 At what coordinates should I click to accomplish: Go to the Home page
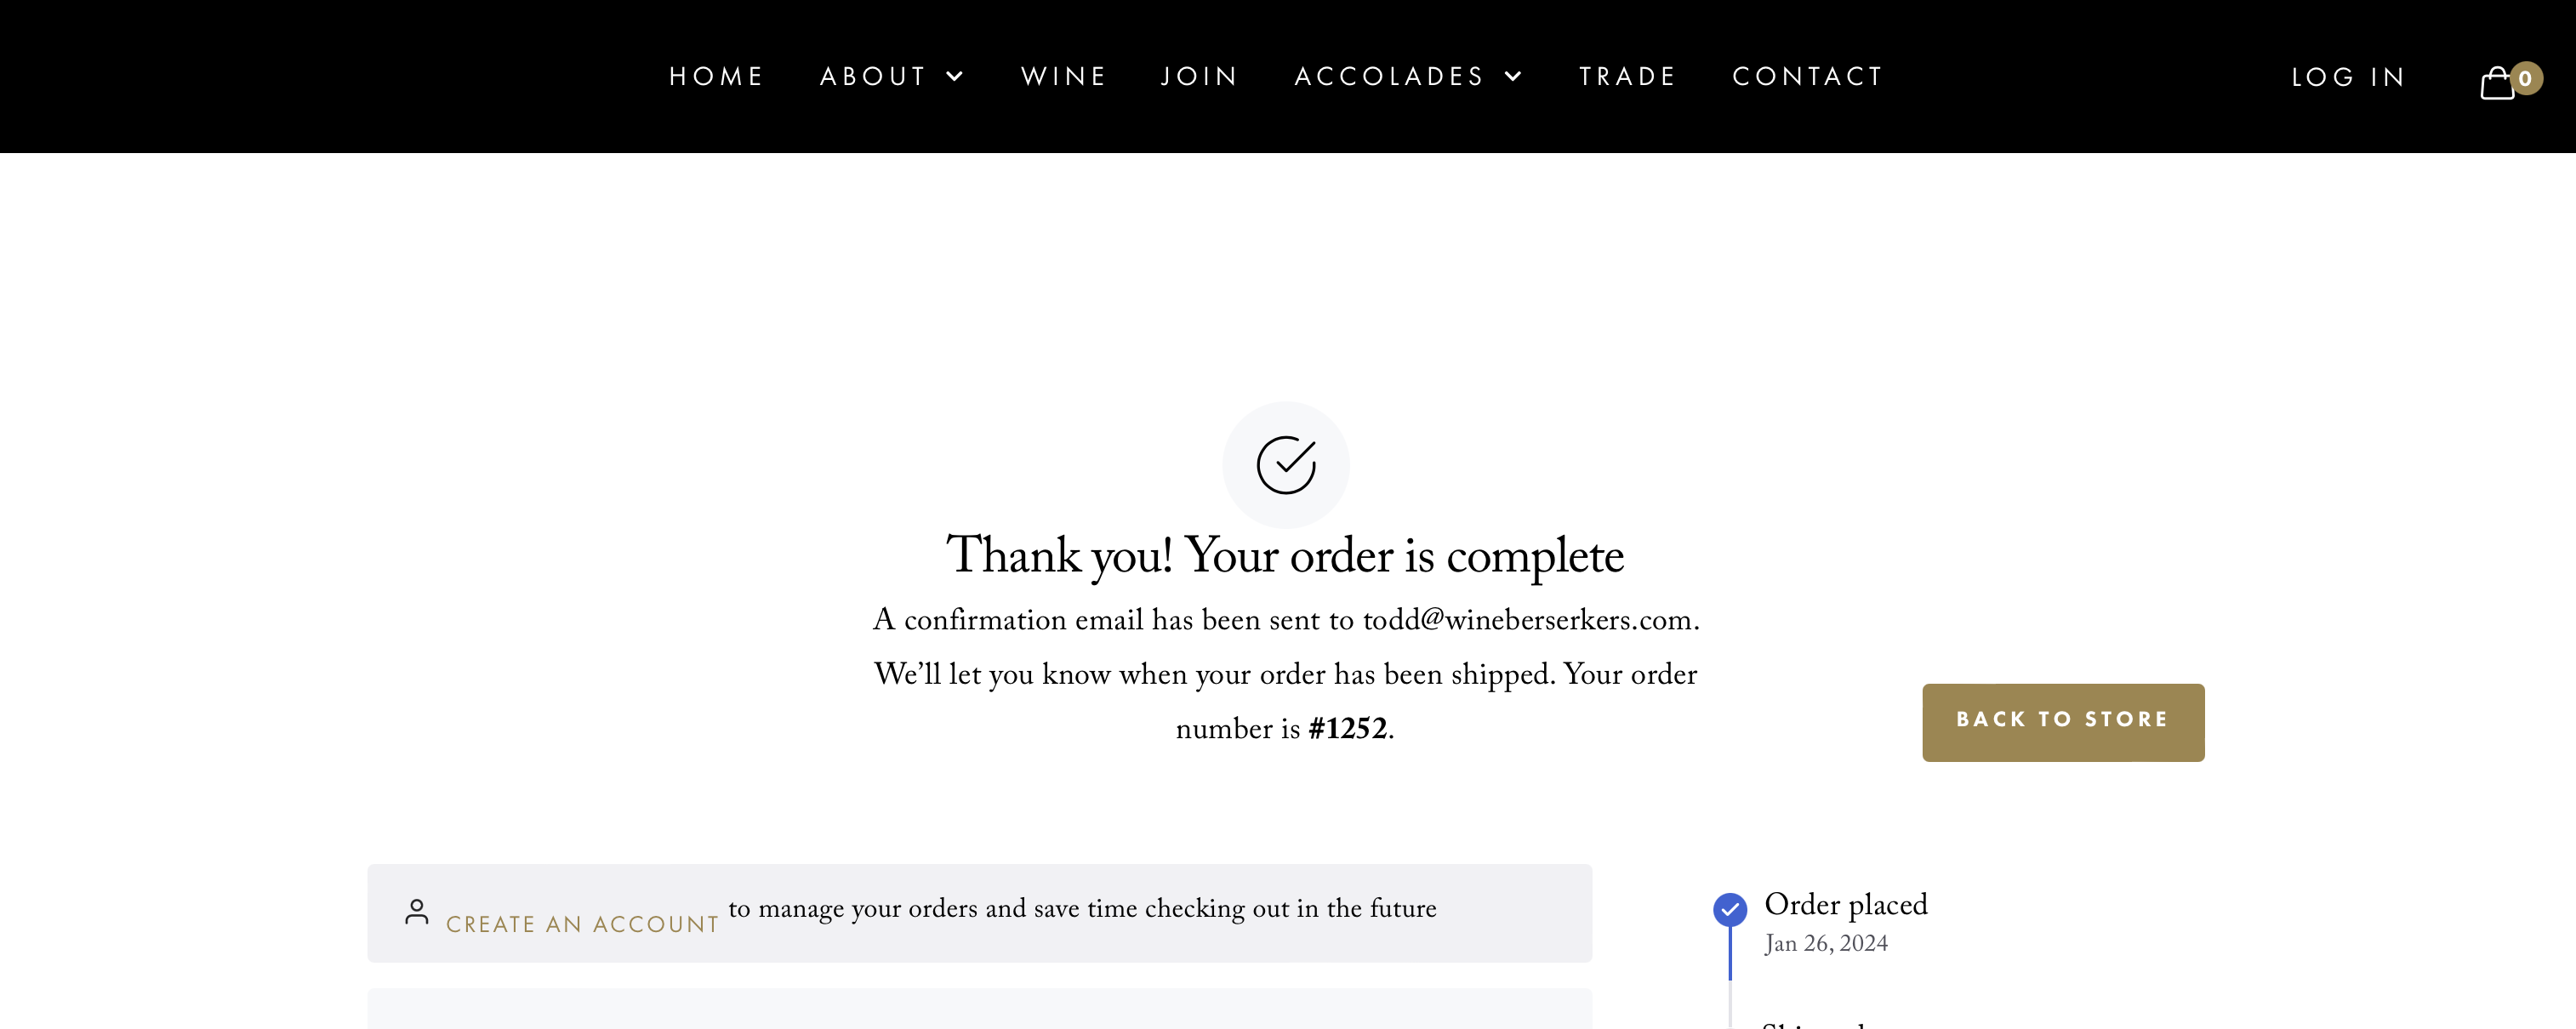coord(716,76)
